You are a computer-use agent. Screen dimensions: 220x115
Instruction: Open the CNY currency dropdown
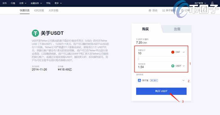point(178,52)
